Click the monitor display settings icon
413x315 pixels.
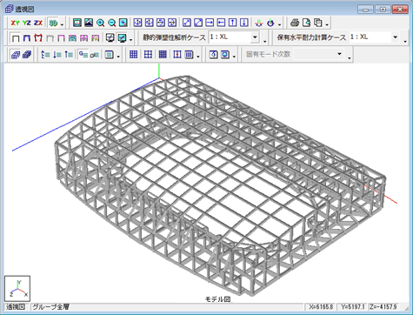coord(225,54)
